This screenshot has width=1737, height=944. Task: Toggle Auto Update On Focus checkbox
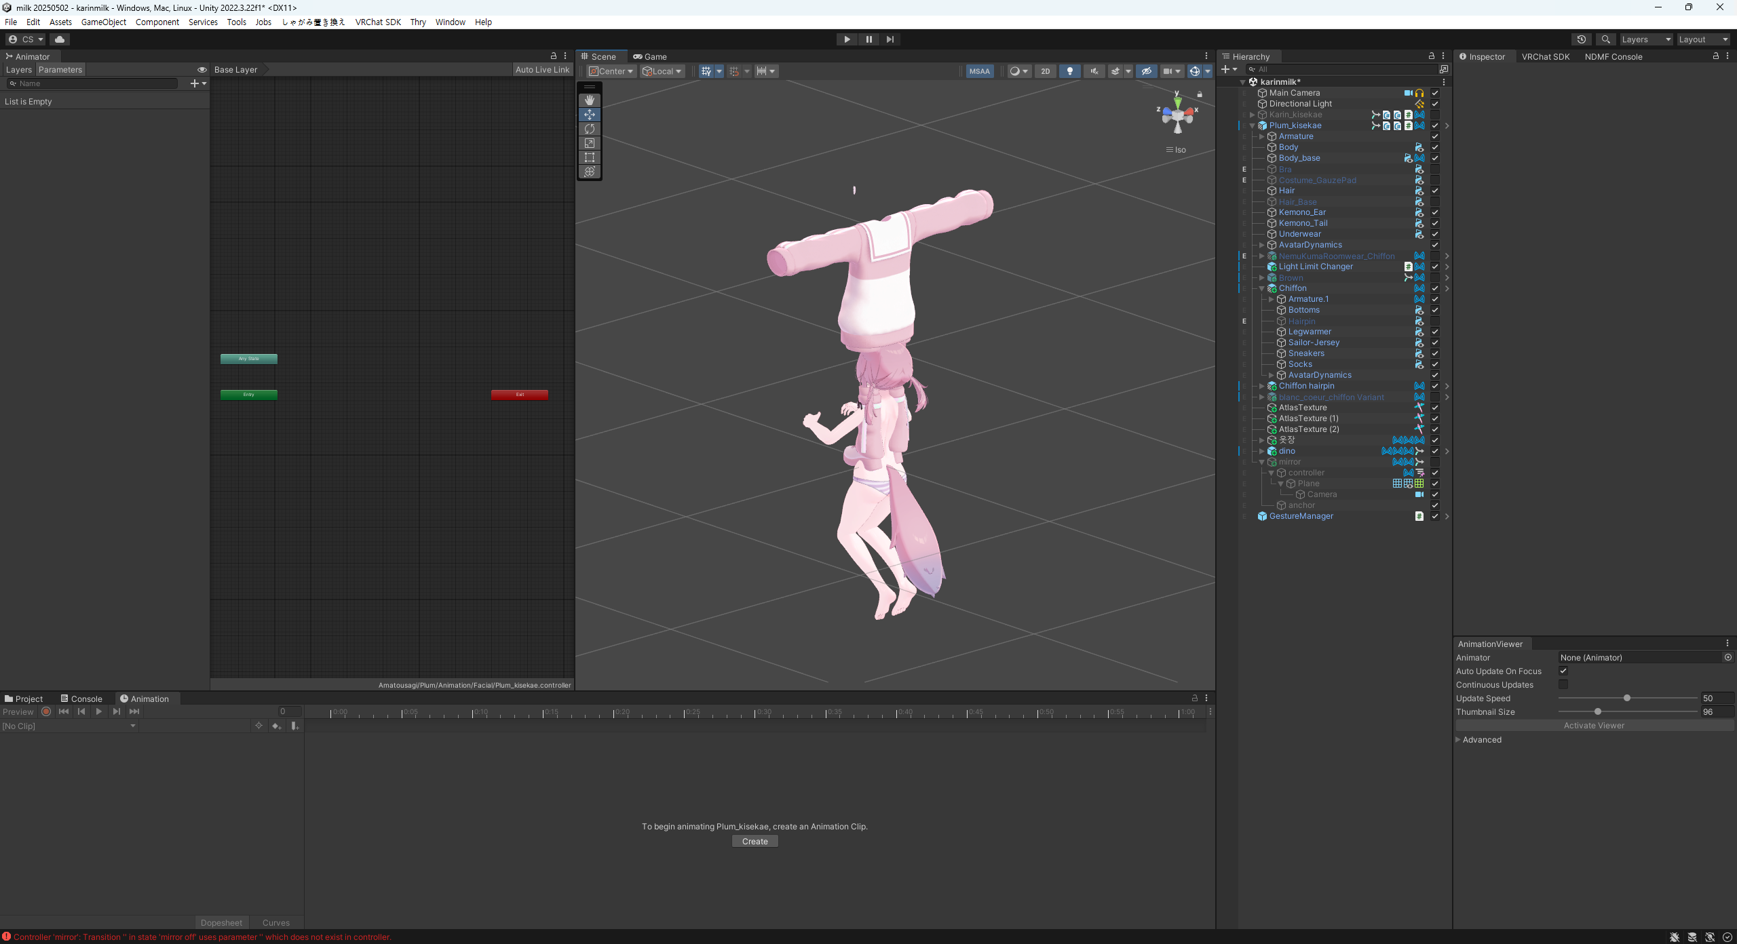[1563, 671]
